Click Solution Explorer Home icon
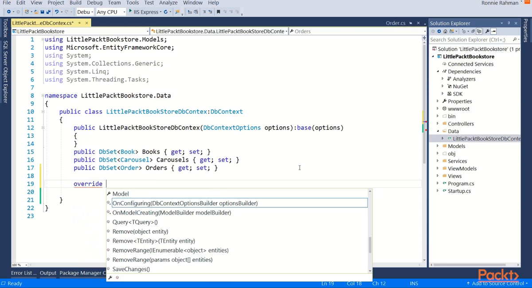532x288 pixels. coord(445,31)
